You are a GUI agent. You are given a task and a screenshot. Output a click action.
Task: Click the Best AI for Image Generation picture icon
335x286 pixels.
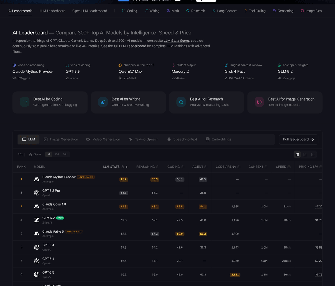tap(259, 102)
